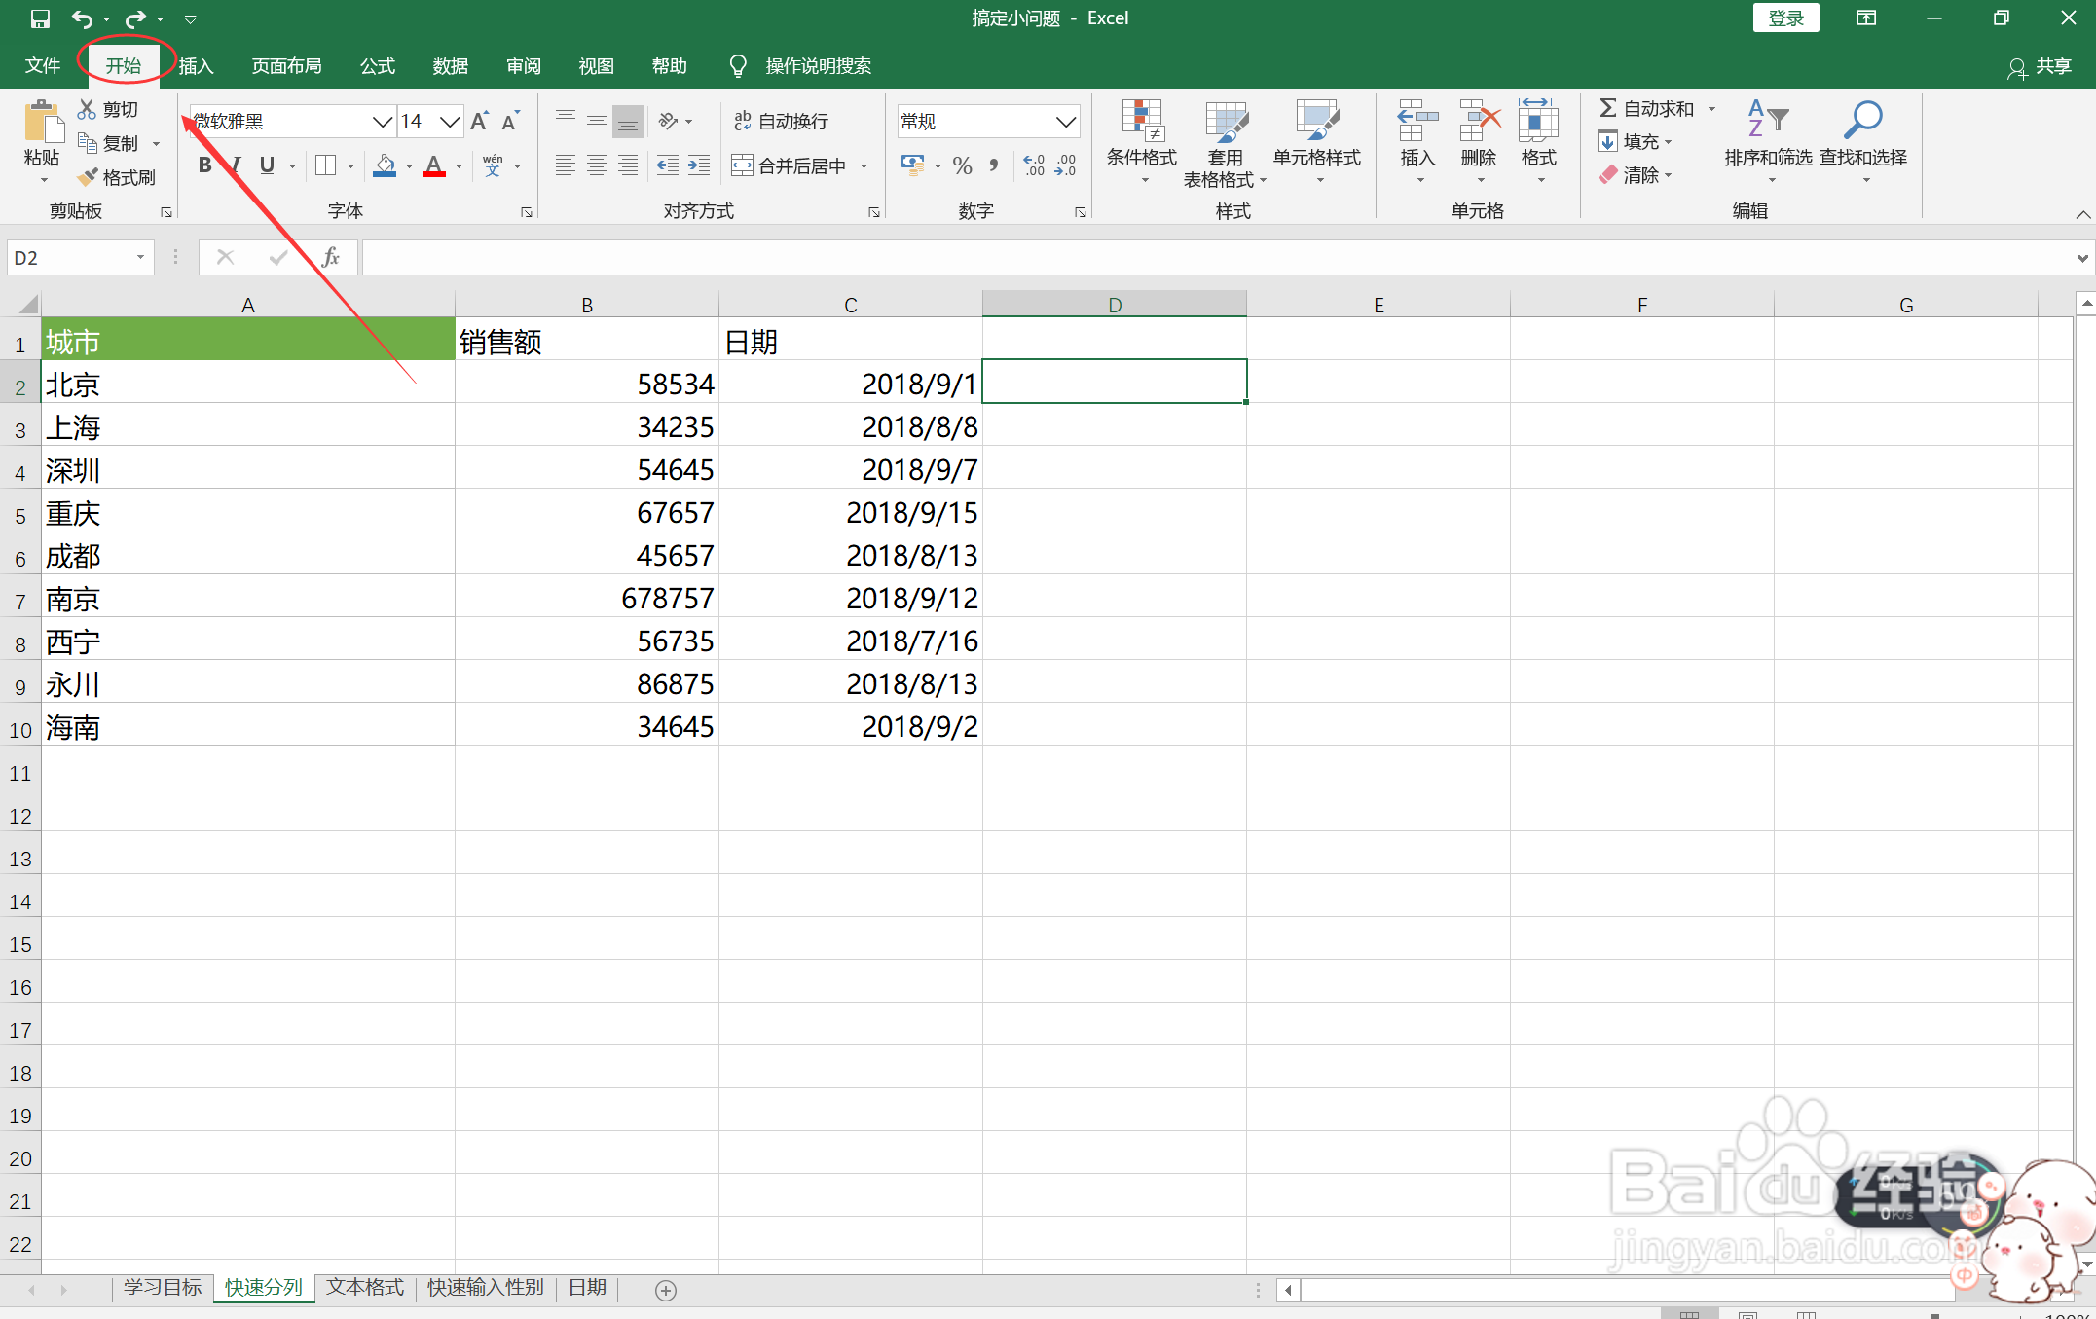
Task: Toggle bold formatting
Action: click(204, 165)
